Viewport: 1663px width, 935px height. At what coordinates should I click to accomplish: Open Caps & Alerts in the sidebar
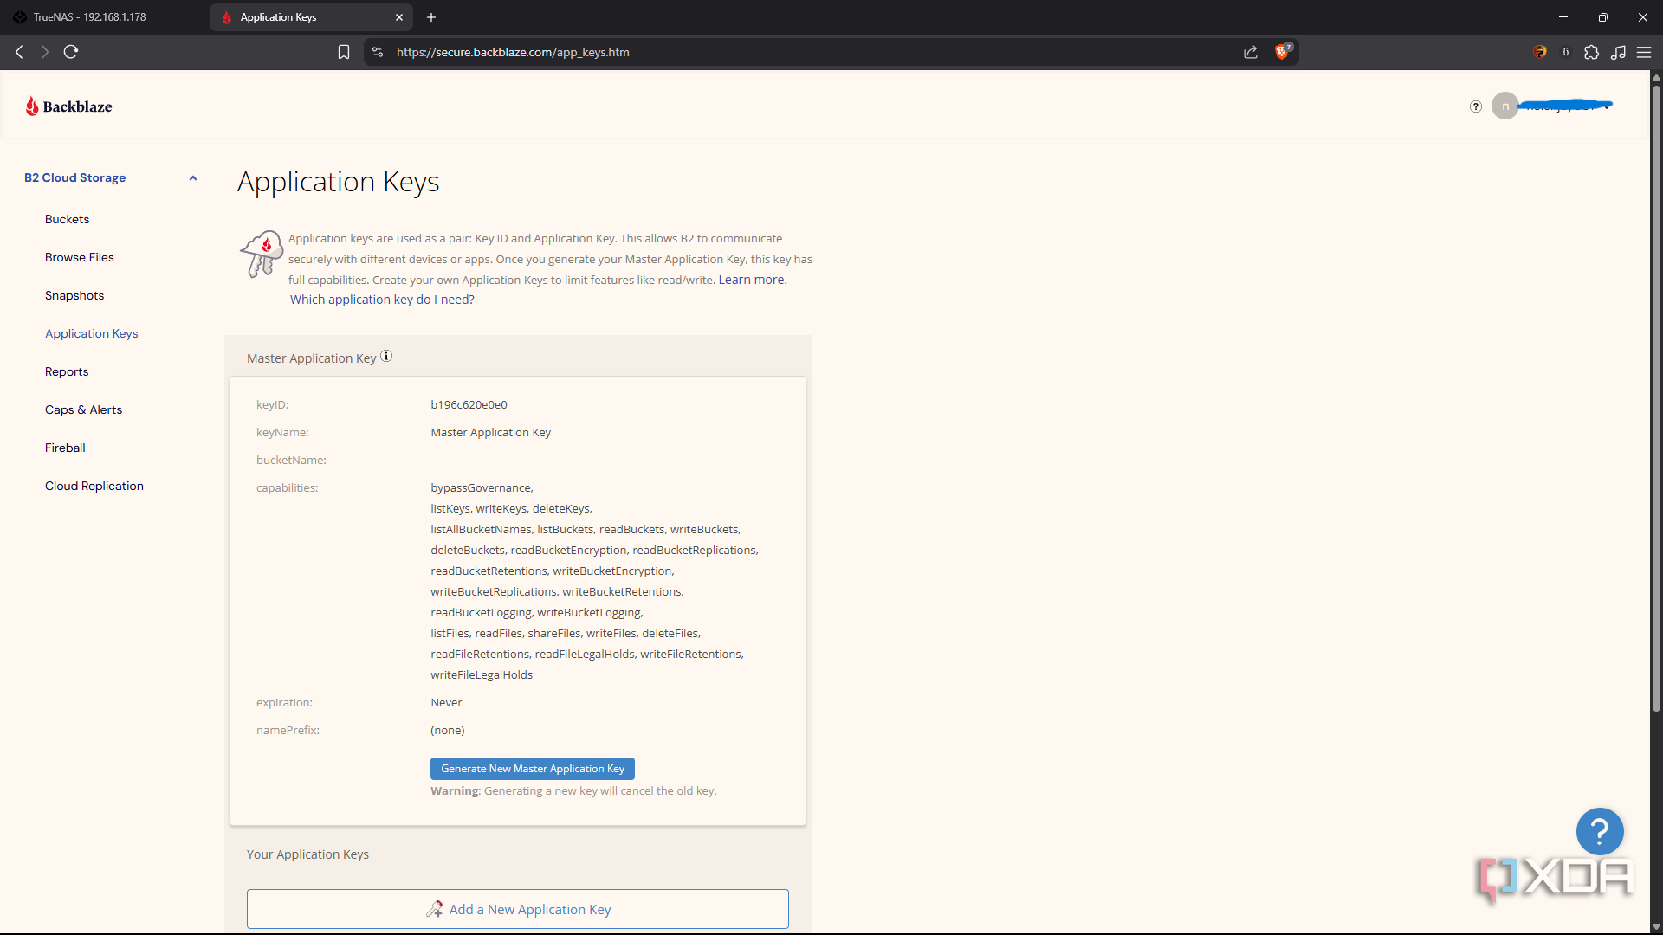point(84,409)
